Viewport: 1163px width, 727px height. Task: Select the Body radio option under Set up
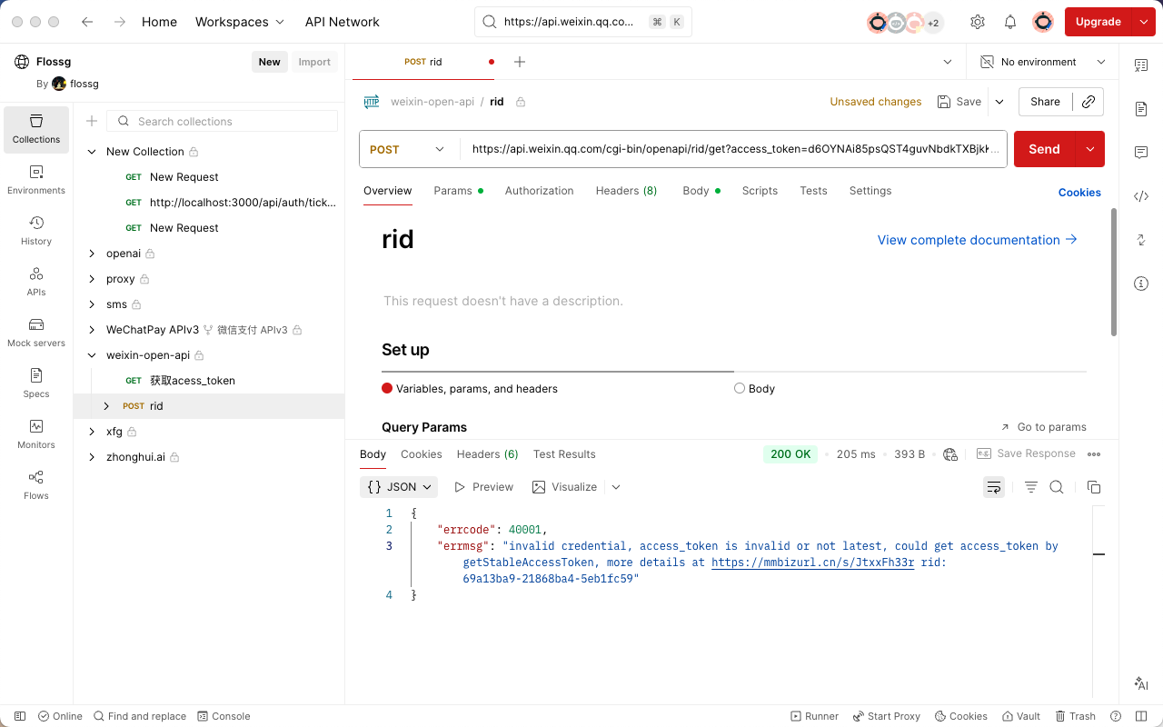coord(740,388)
